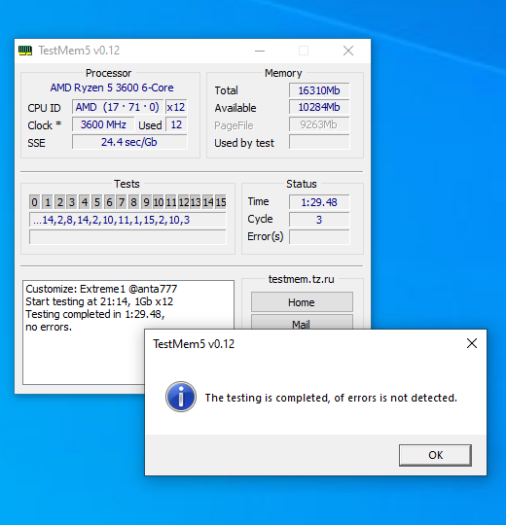The height and width of the screenshot is (525, 506).
Task: Select test number 2 box
Action: tap(60, 202)
